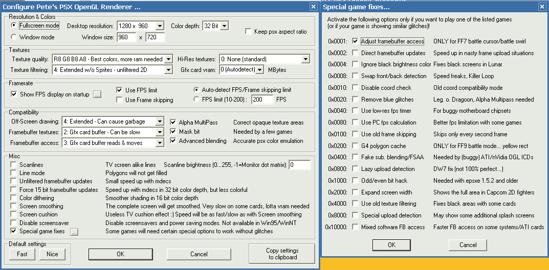Enable Use low-res fps timer
Viewport: 549px width, 270px height.
pos(355,111)
